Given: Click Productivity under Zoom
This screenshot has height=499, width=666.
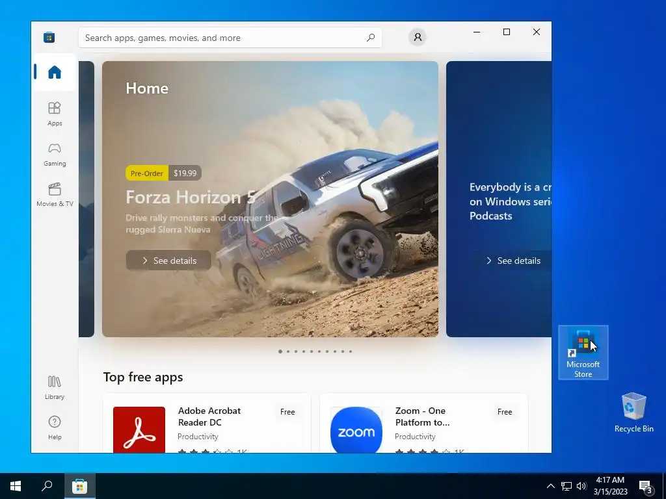Looking at the screenshot, I should click(415, 436).
